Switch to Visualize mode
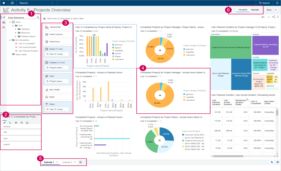Image resolution: width=281 pixels, height=171 pixels. tap(242, 10)
